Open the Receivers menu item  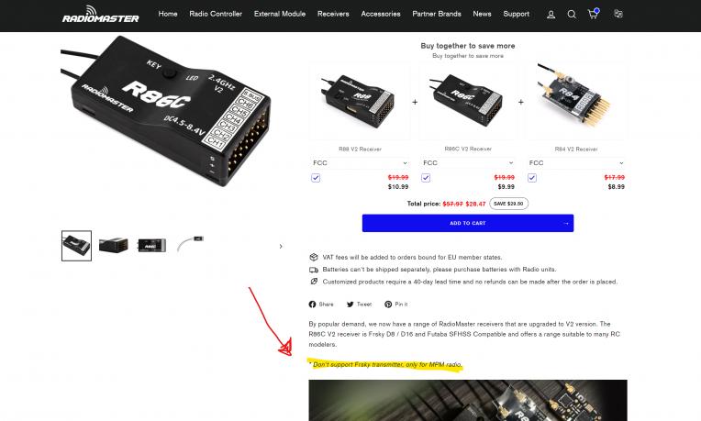(x=333, y=14)
